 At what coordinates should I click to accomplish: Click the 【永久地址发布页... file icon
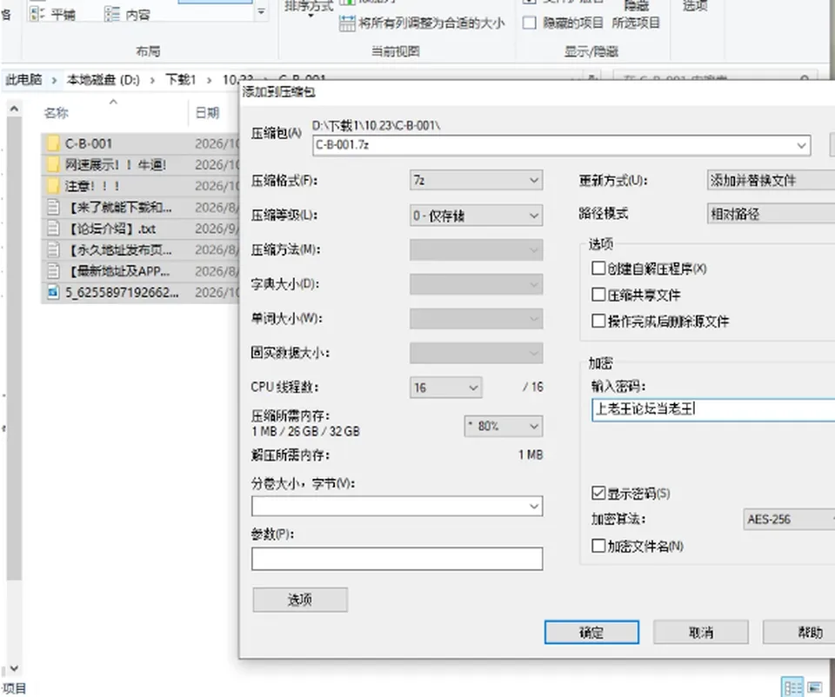[x=53, y=250]
